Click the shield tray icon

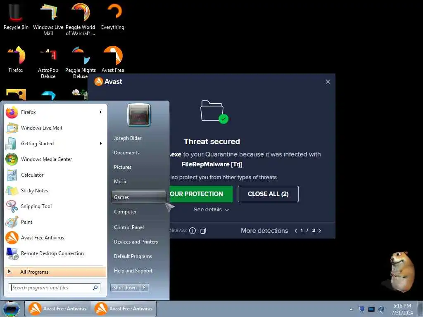361,309
